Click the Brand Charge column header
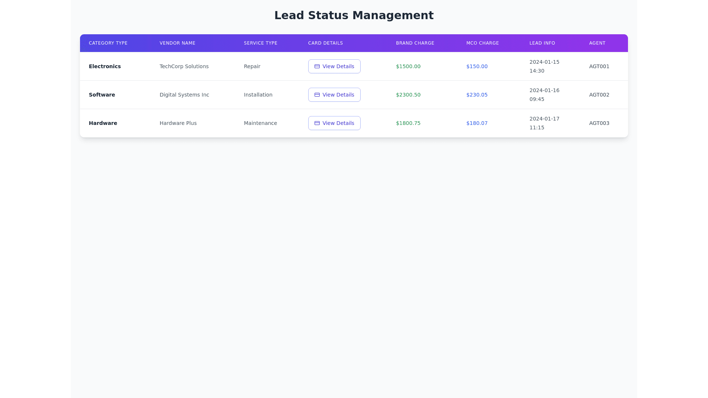 pyautogui.click(x=415, y=43)
